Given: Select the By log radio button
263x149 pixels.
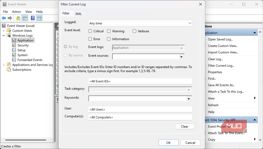Looking at the screenshot, I should click(x=65, y=47).
